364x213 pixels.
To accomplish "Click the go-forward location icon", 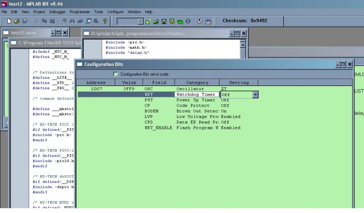I will 96,21.
